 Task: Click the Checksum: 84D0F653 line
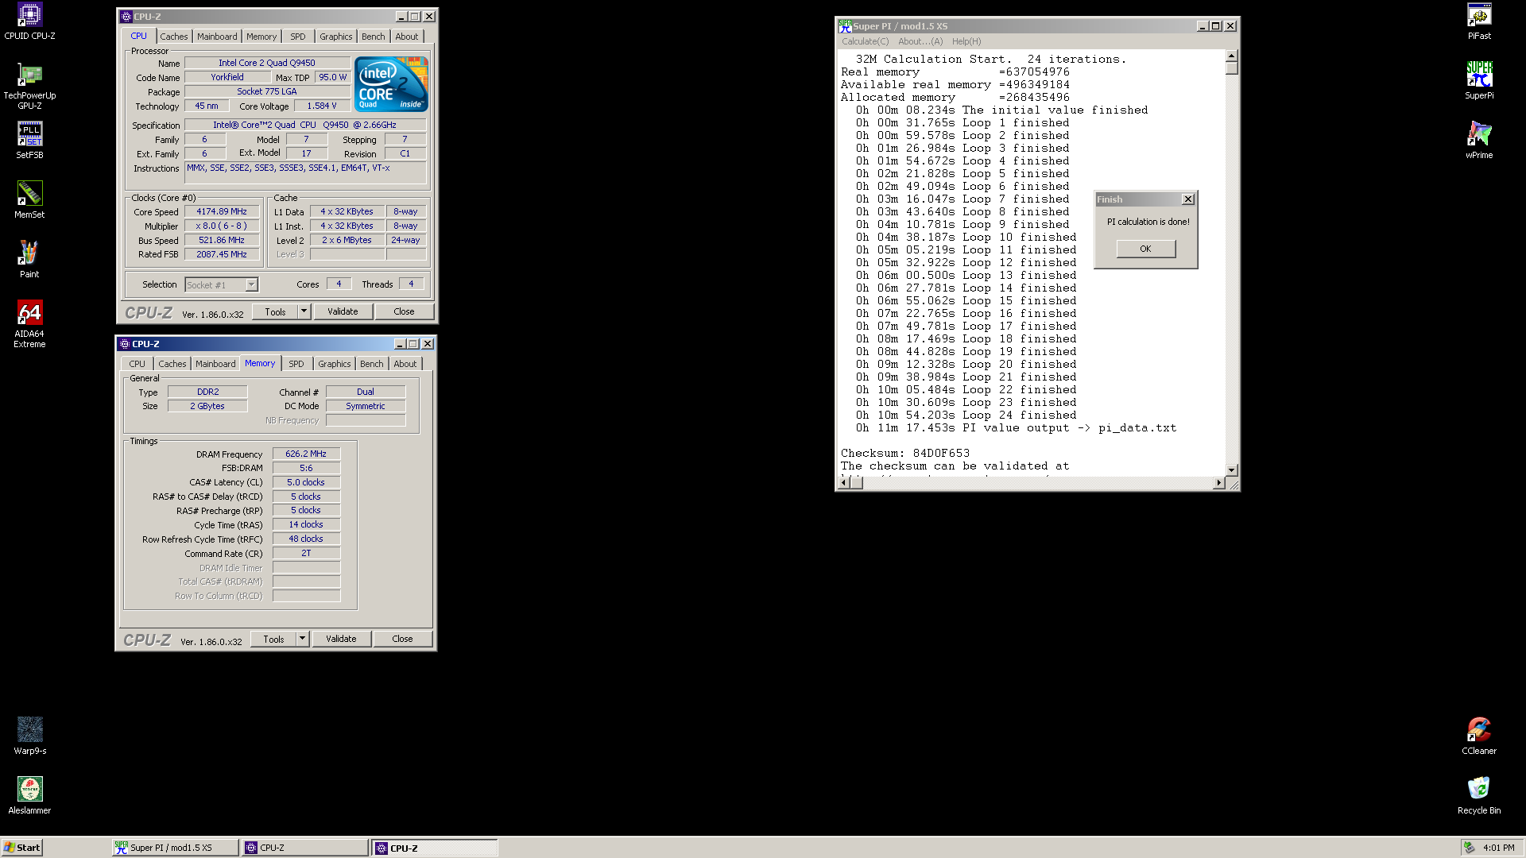tap(905, 454)
